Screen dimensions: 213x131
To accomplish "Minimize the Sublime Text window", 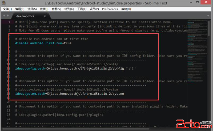I will (191, 3).
